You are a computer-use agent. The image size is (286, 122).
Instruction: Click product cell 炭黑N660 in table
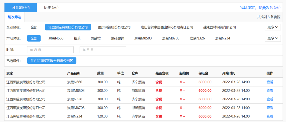point(75,82)
